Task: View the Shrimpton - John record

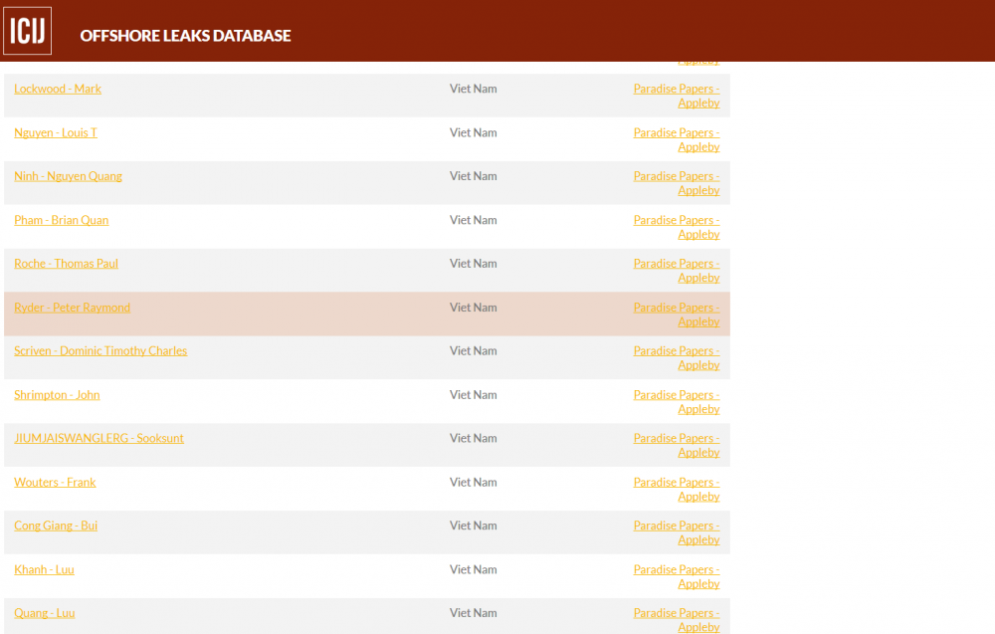Action: click(x=57, y=394)
